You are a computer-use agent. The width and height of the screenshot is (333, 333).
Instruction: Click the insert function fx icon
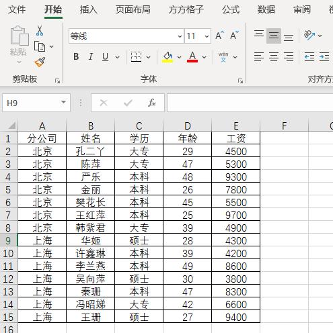tap(152, 103)
